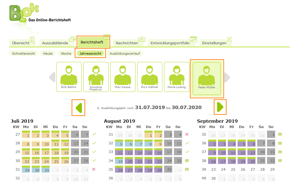The height and width of the screenshot is (190, 299).
Task: Select trainee Erik Bellon
Action: click(69, 77)
